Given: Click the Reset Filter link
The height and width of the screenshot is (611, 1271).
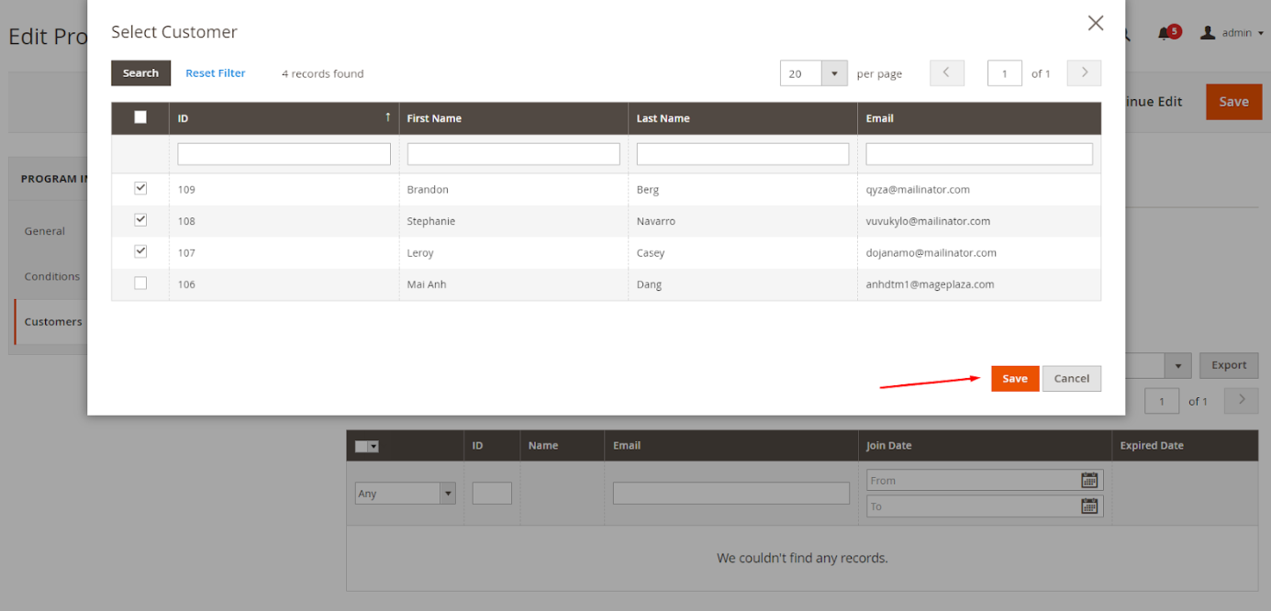Looking at the screenshot, I should click(x=216, y=73).
